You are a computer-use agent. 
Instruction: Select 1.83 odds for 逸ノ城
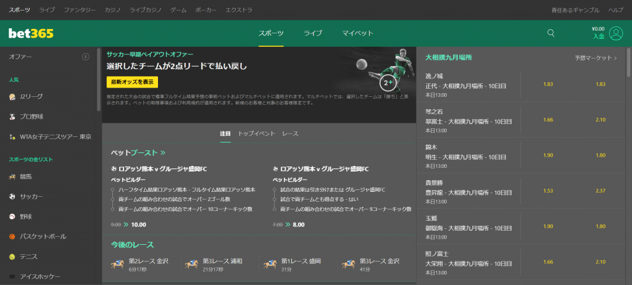(548, 85)
